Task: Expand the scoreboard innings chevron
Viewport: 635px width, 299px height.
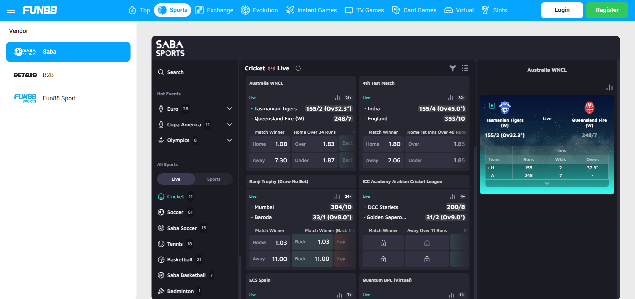Action: tap(547, 183)
